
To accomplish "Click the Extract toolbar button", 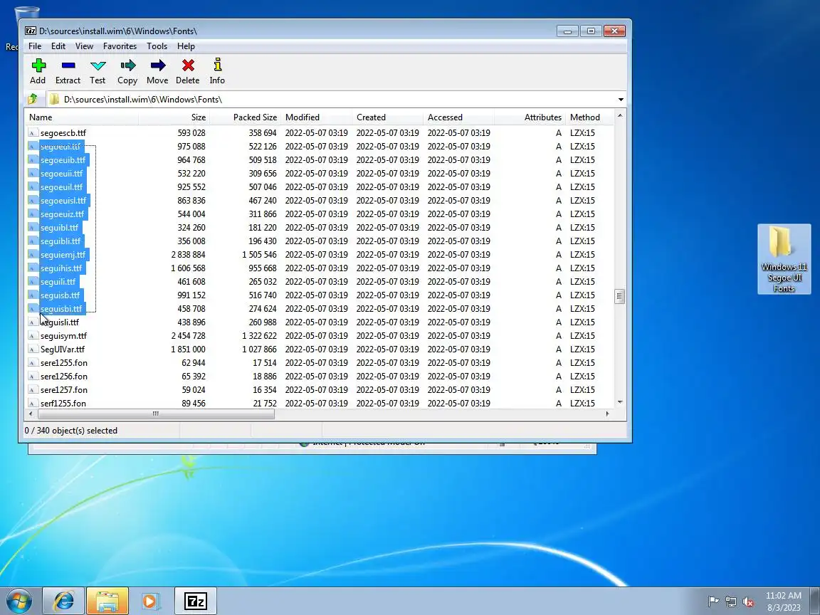I will click(68, 71).
